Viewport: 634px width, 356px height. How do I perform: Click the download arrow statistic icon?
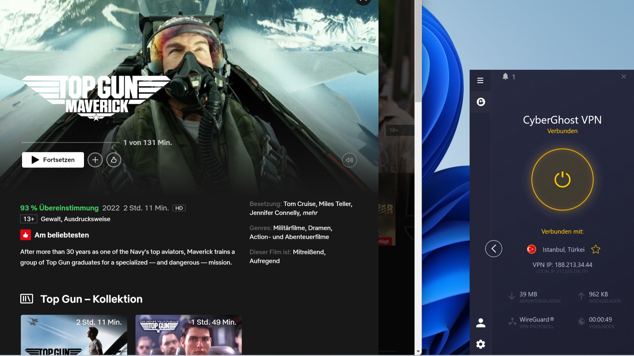pos(512,296)
